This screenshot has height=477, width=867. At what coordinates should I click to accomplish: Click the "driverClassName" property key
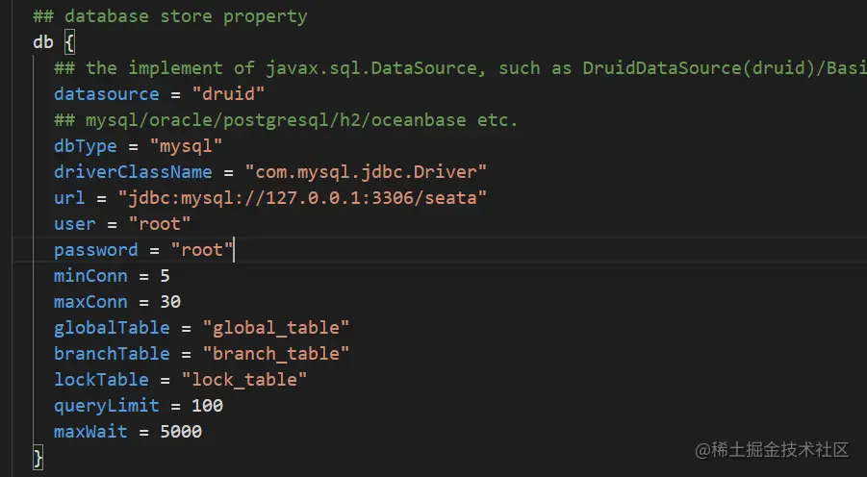coord(133,172)
